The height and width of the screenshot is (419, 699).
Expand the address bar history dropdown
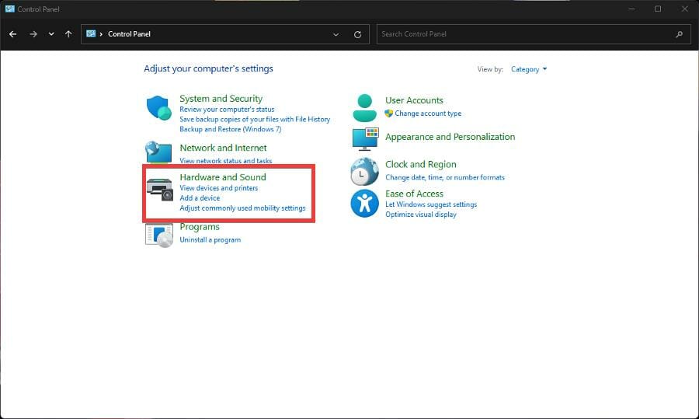click(x=336, y=34)
